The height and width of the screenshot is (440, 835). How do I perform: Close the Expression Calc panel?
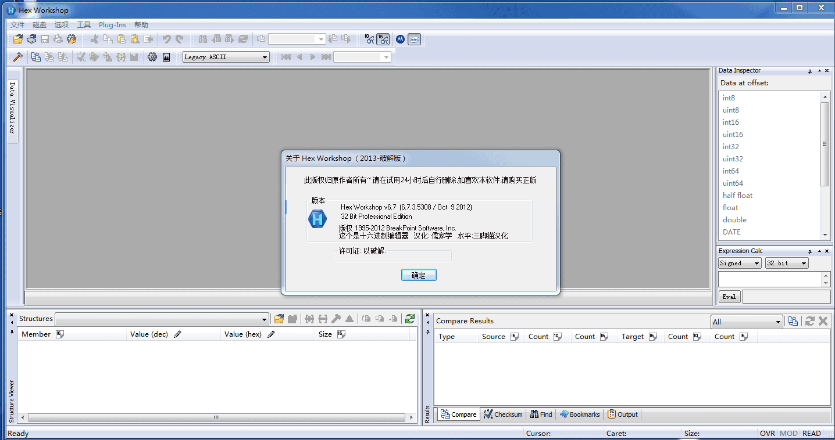point(827,251)
